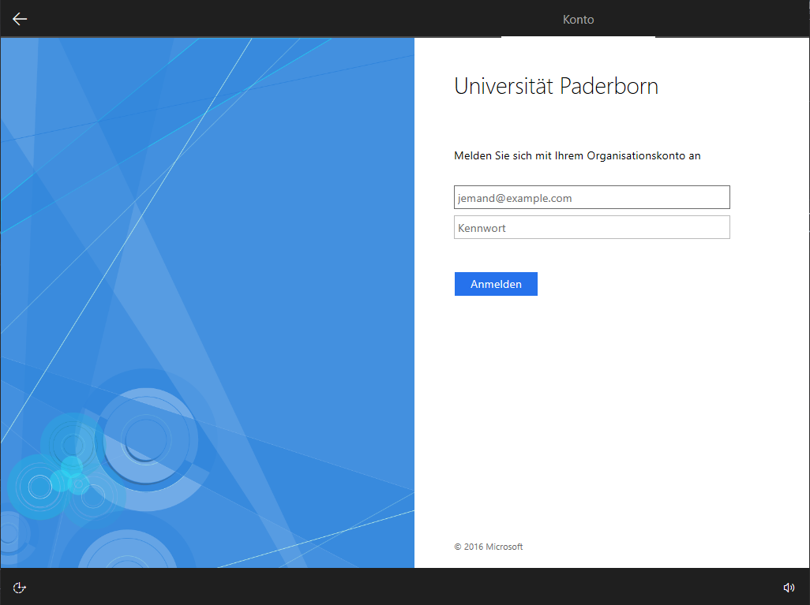Focus the jemand@example.com email field

click(592, 198)
